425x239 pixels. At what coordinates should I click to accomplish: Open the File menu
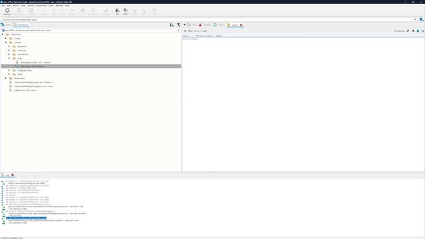3,5
